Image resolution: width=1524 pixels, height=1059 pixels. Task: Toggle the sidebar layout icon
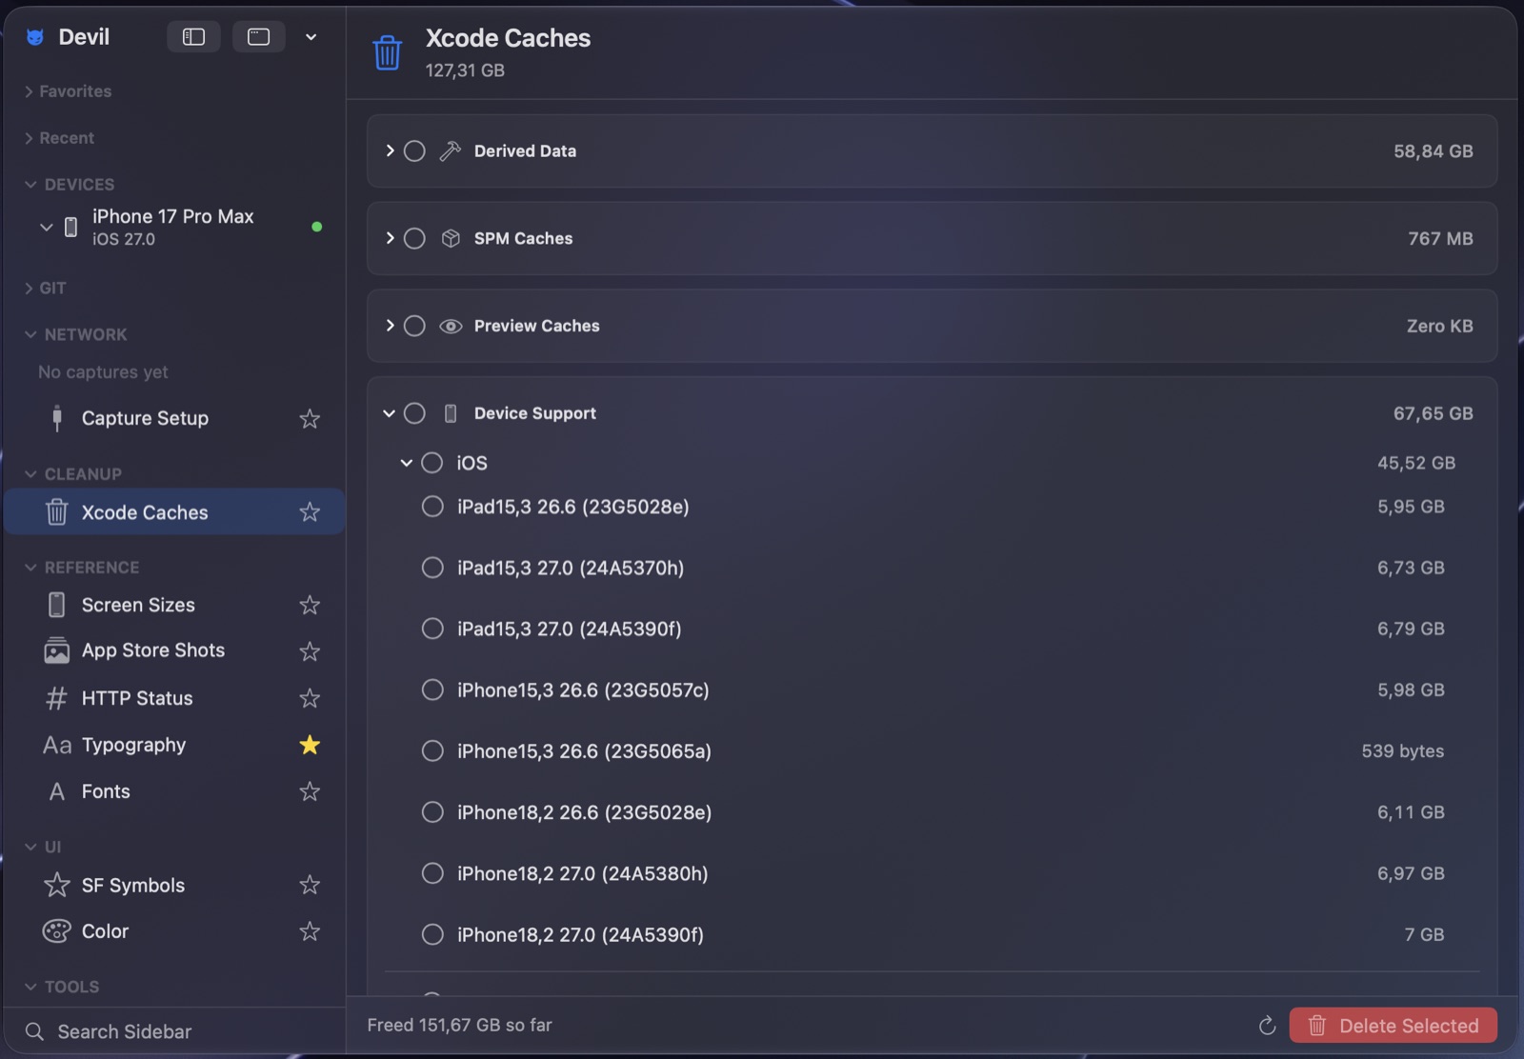193,37
